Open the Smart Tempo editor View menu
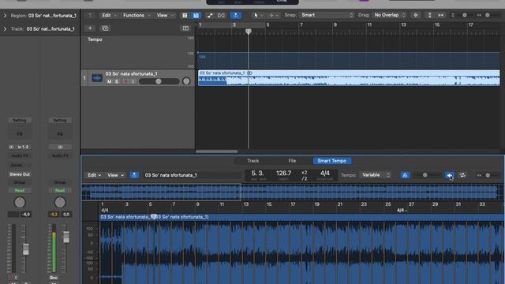 pos(116,175)
